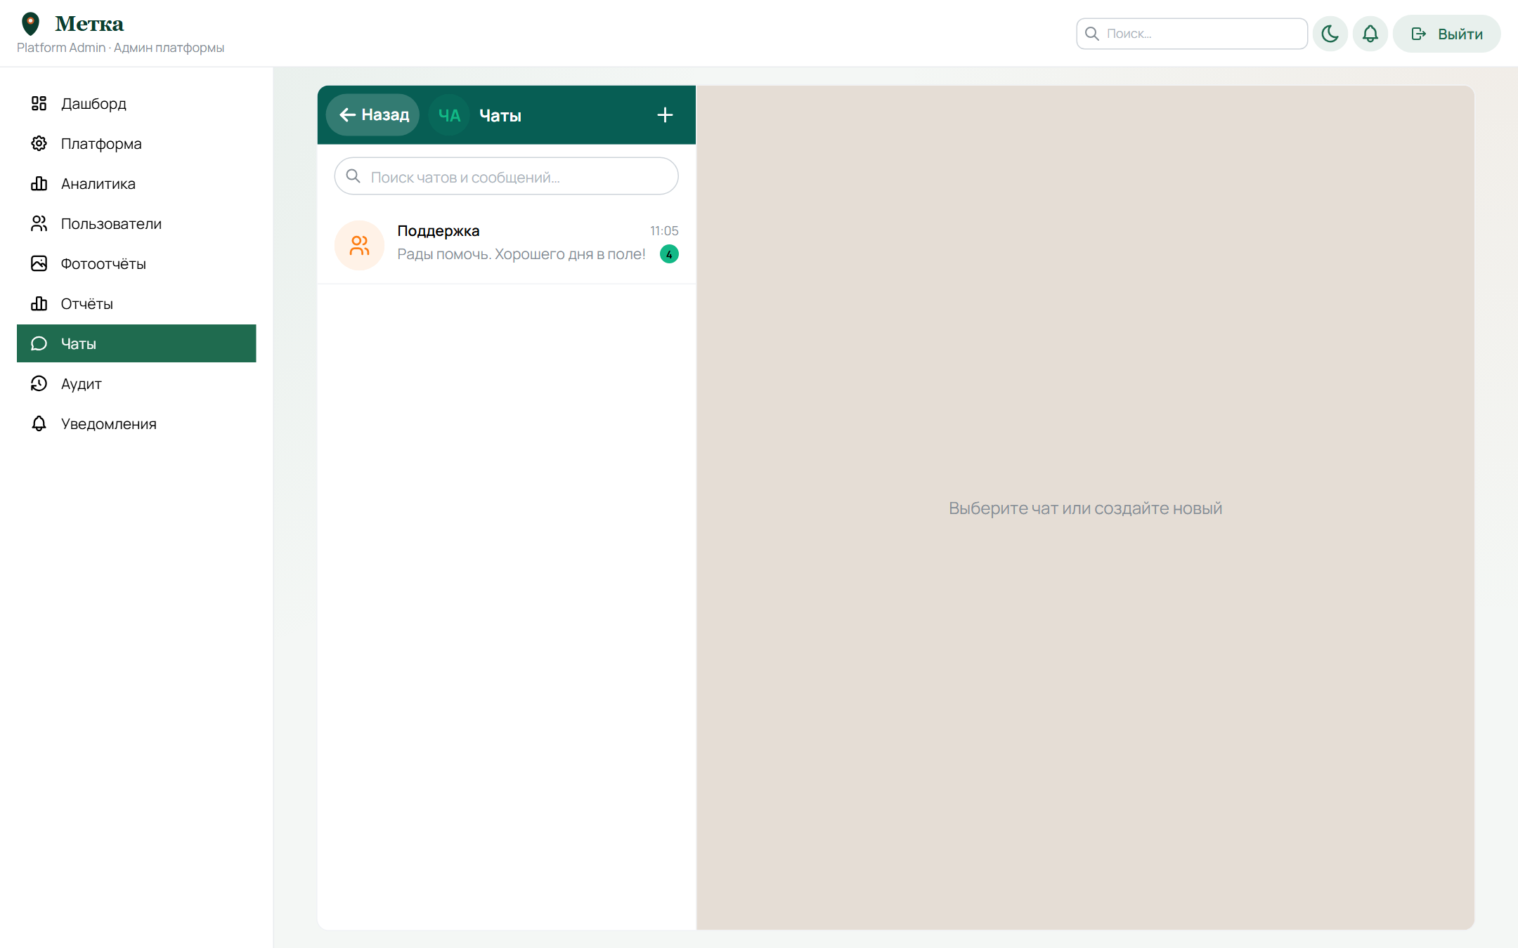Click the Поддержка group avatar icon
Image resolution: width=1518 pixels, height=948 pixels.
click(359, 245)
